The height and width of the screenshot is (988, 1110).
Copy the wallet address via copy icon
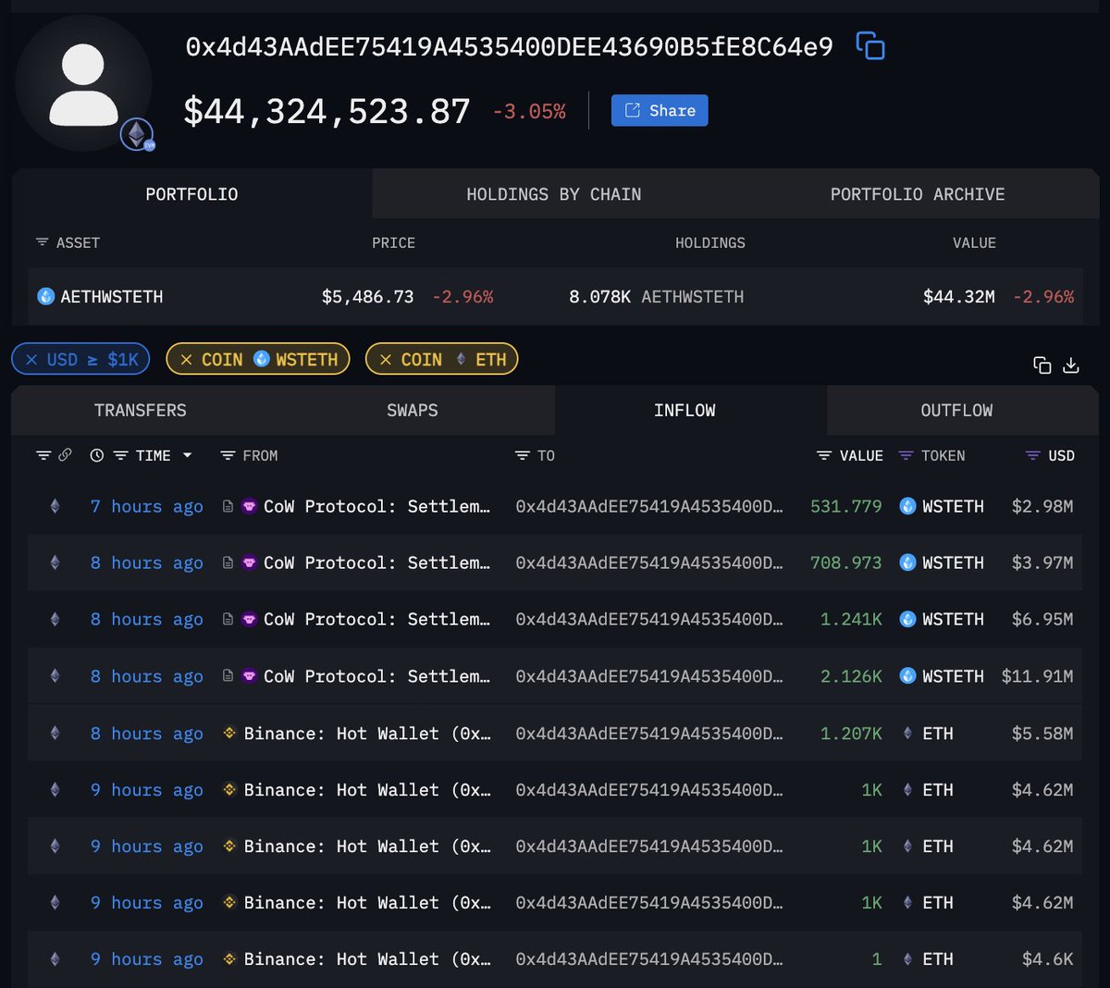tap(869, 45)
